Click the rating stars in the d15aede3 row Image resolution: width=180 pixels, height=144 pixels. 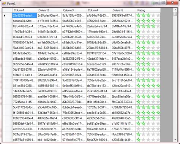[148, 59]
